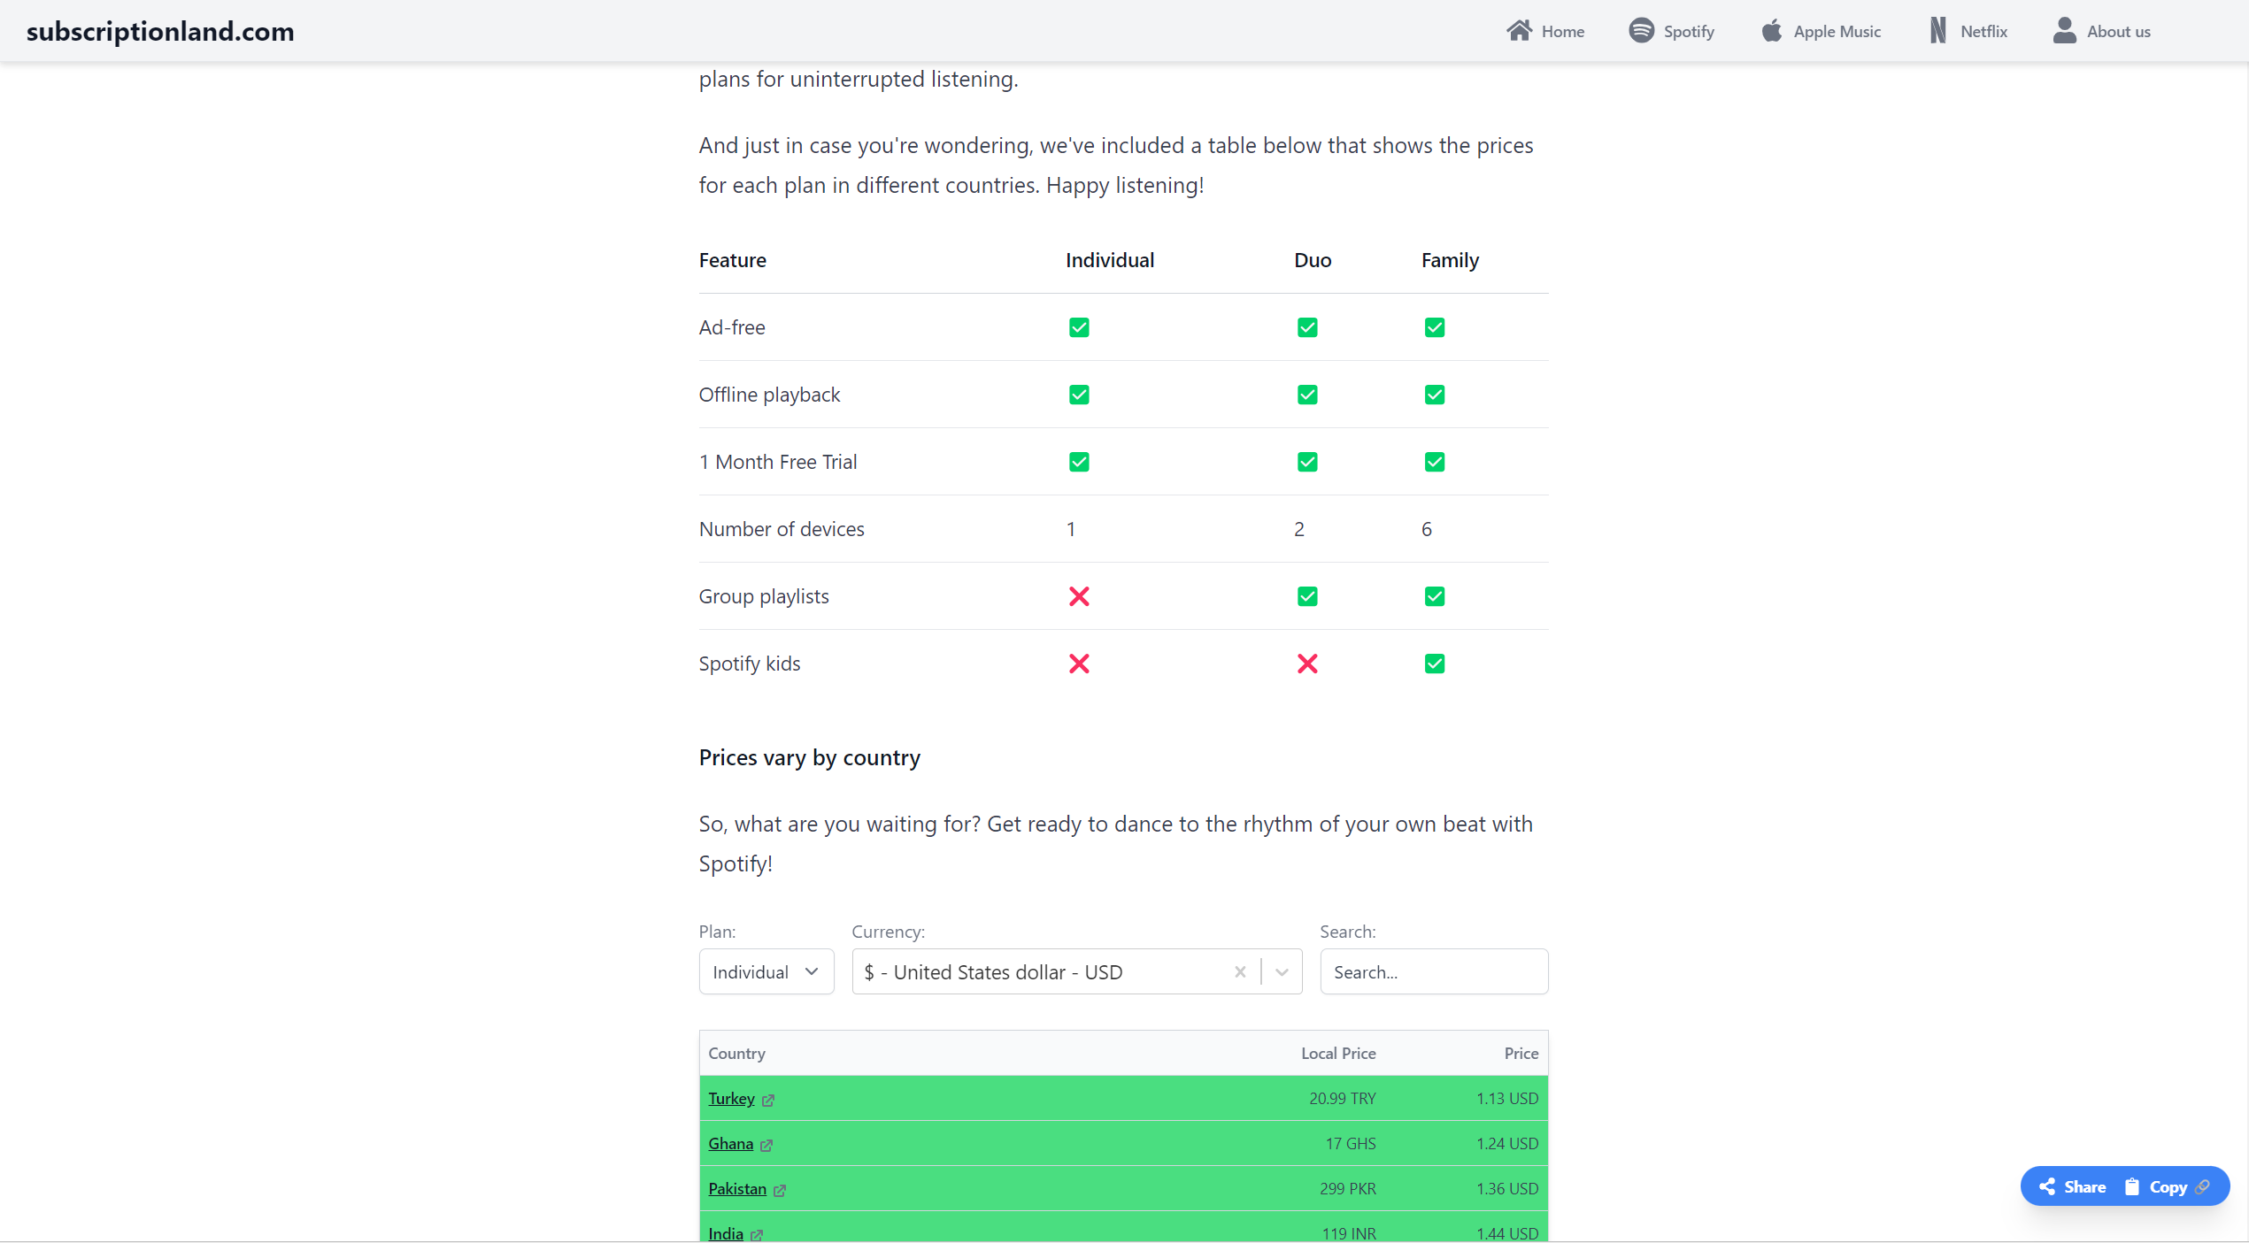Click Spotify kids checkmark under Family
Viewport: 2249px width, 1243px height.
[1435, 664]
